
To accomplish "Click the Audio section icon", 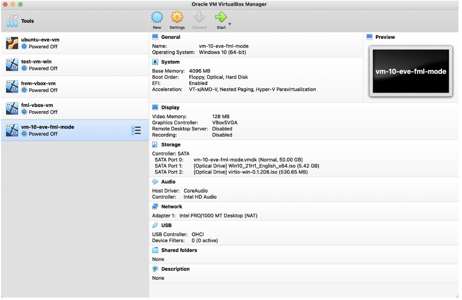I will tap(155, 181).
